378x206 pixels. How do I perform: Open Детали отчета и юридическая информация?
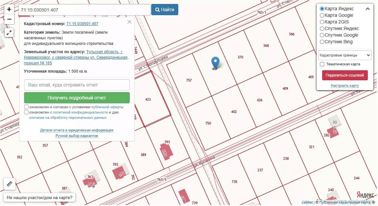[x=77, y=130]
